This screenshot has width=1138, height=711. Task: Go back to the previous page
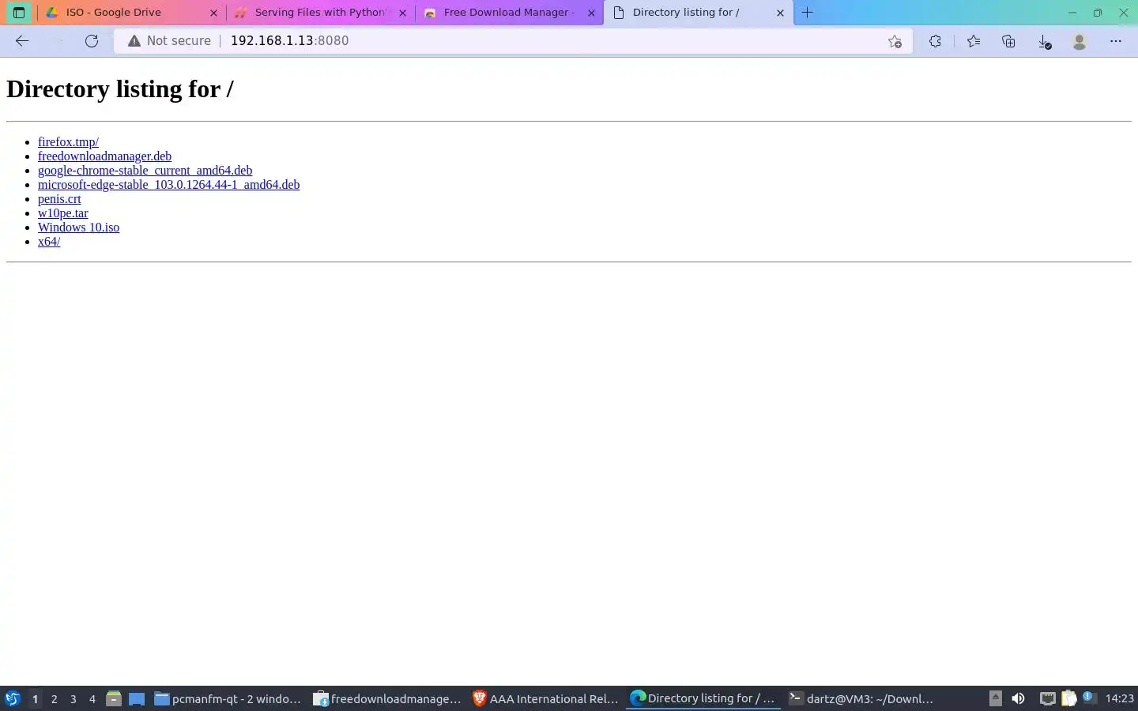(x=22, y=41)
